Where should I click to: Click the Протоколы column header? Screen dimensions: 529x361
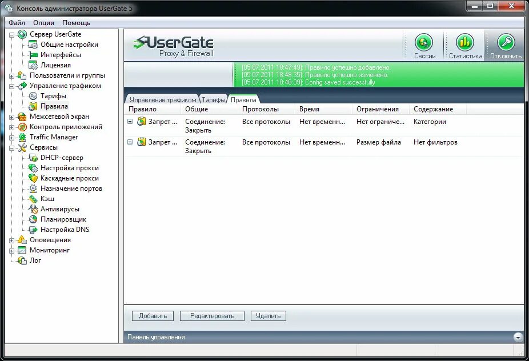(267, 109)
